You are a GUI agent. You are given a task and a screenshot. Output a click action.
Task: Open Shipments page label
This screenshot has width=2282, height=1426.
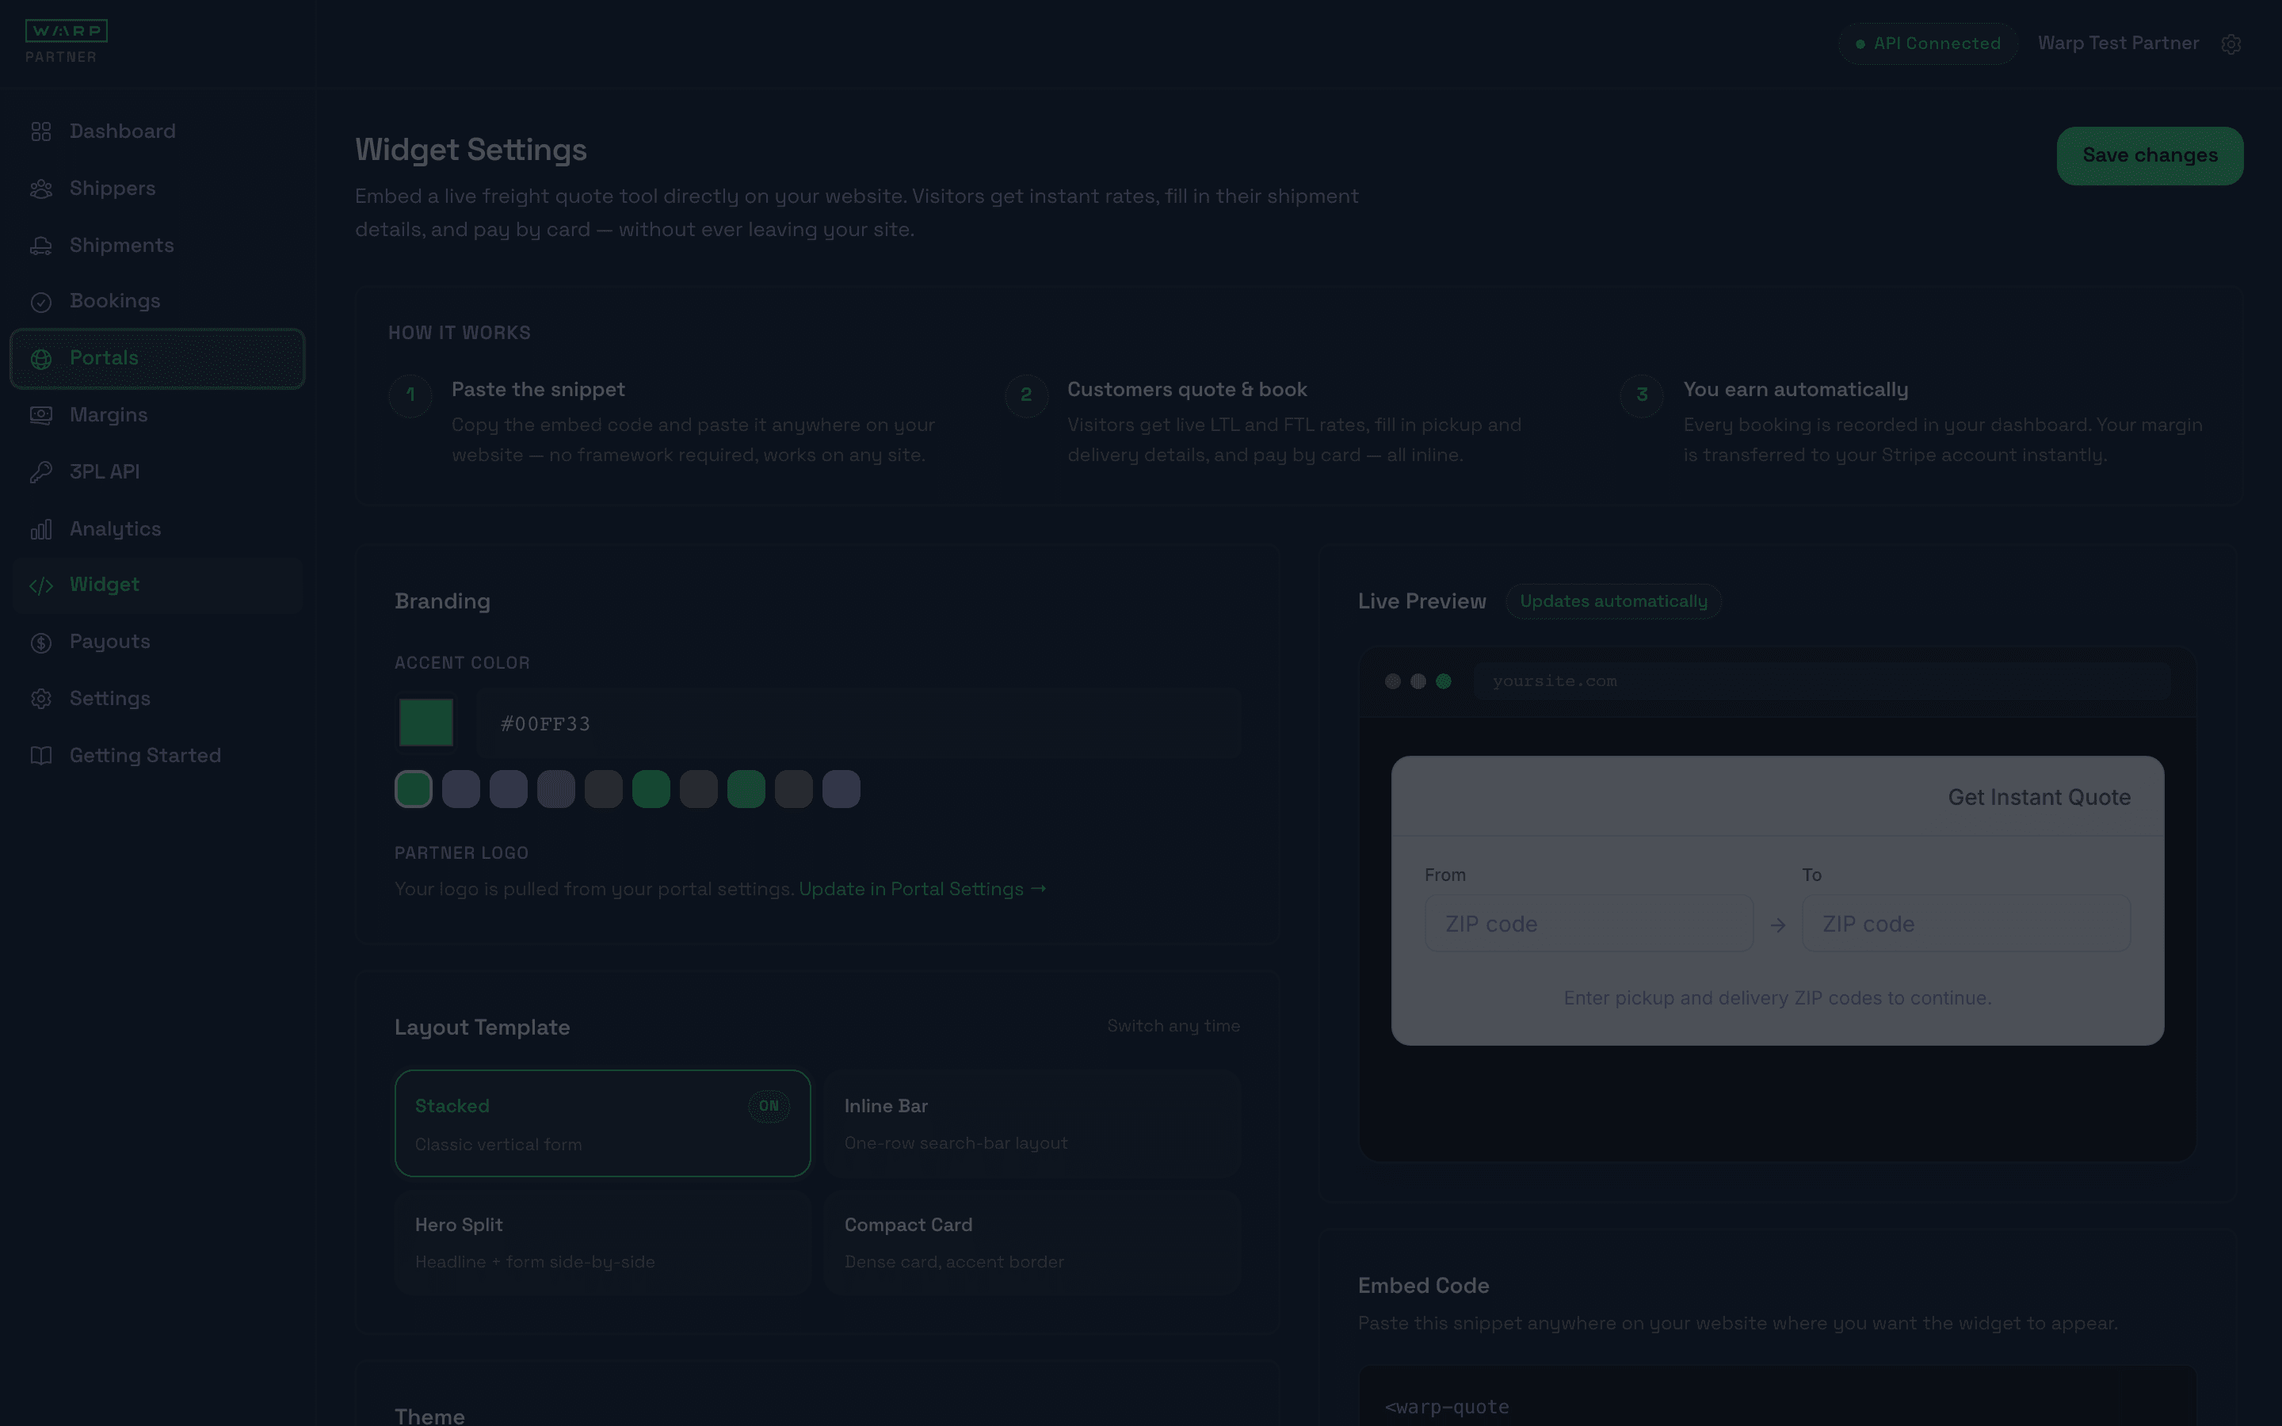coord(122,246)
